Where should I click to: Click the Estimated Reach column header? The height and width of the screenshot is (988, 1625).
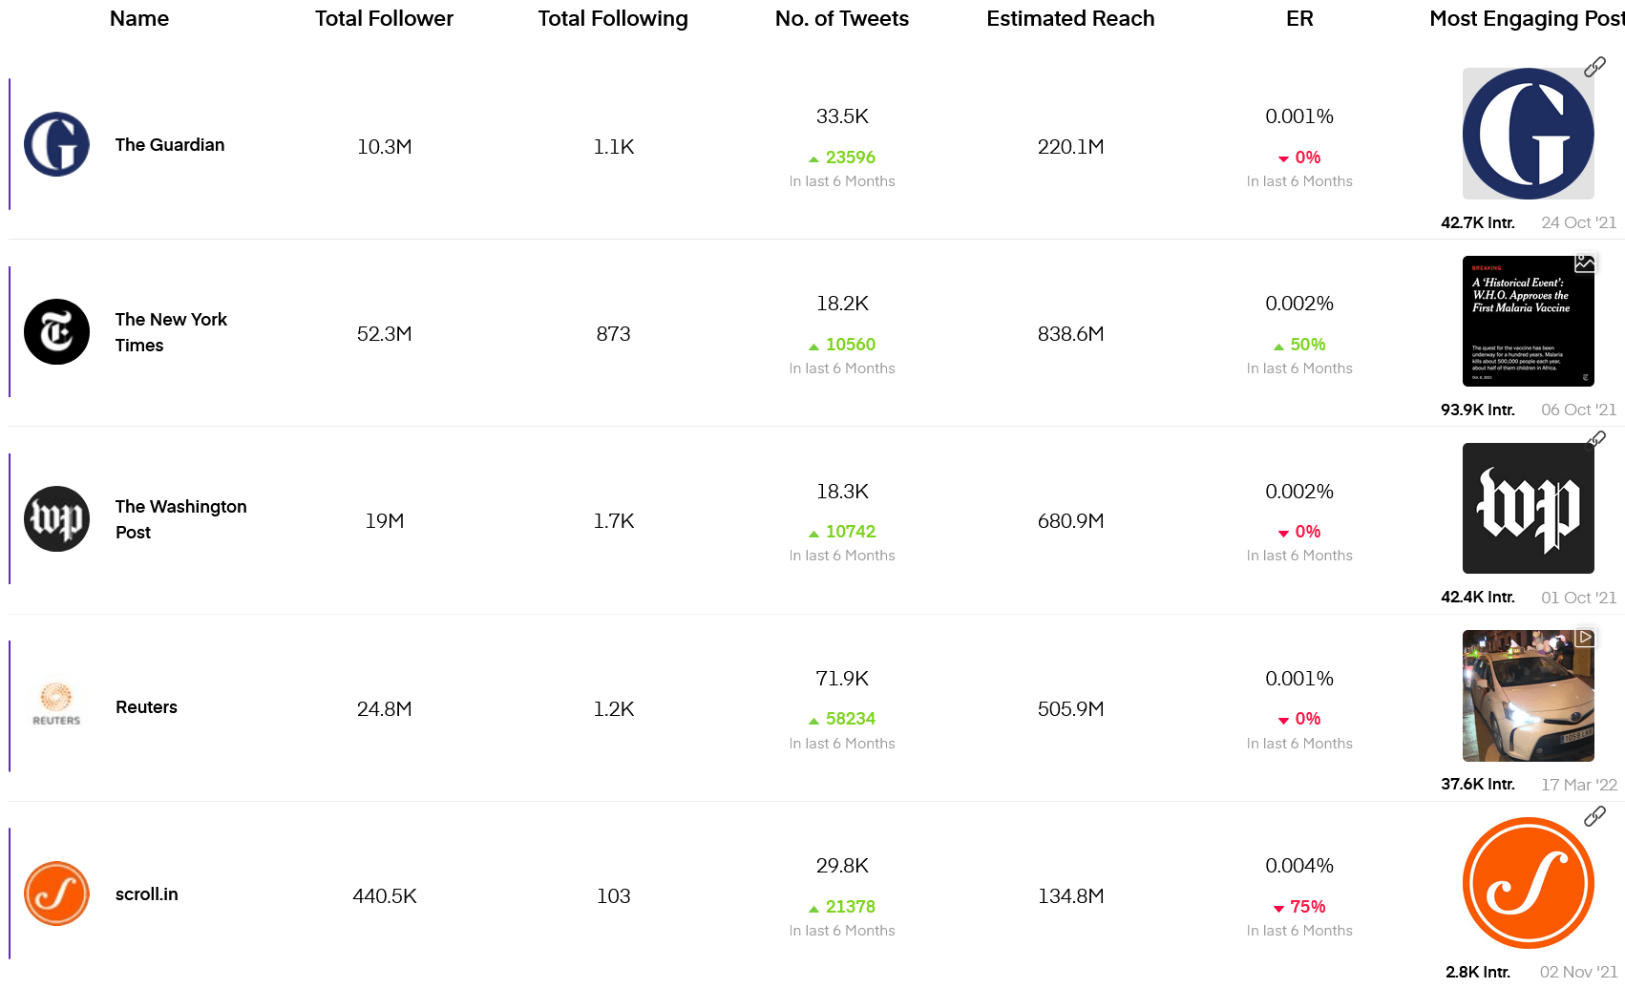(x=1070, y=18)
